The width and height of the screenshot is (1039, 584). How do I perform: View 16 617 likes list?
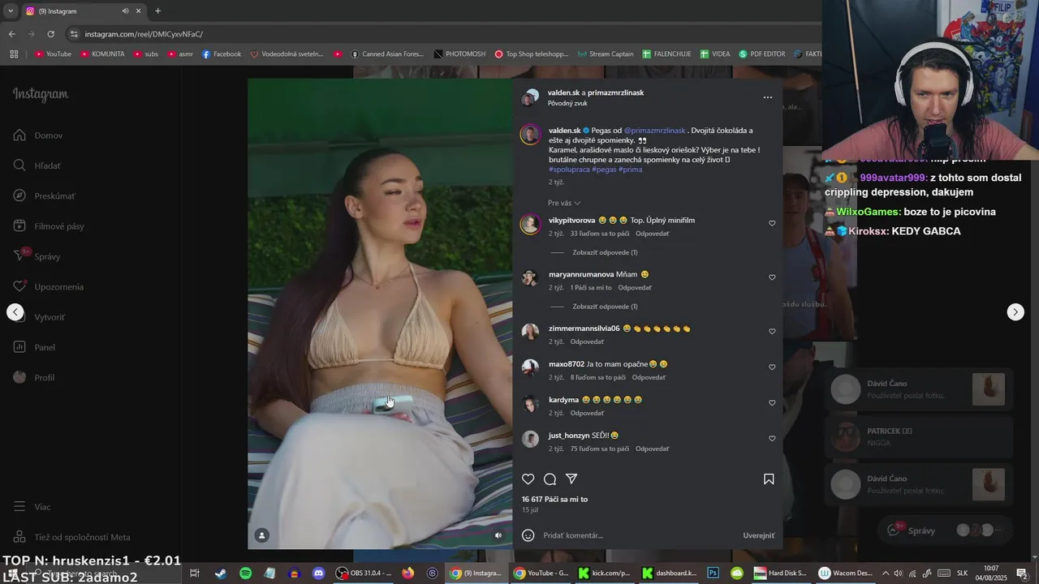[554, 500]
